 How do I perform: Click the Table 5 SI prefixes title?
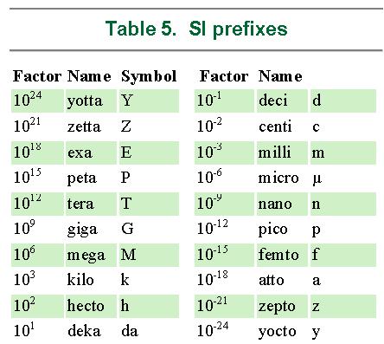[x=196, y=29]
